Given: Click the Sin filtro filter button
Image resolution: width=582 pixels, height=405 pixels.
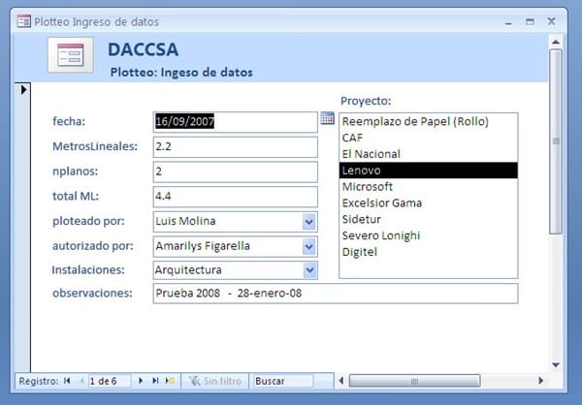Looking at the screenshot, I should click(x=215, y=381).
